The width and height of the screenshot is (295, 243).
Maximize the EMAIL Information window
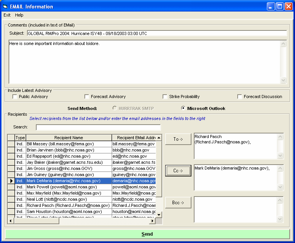tap(280, 7)
